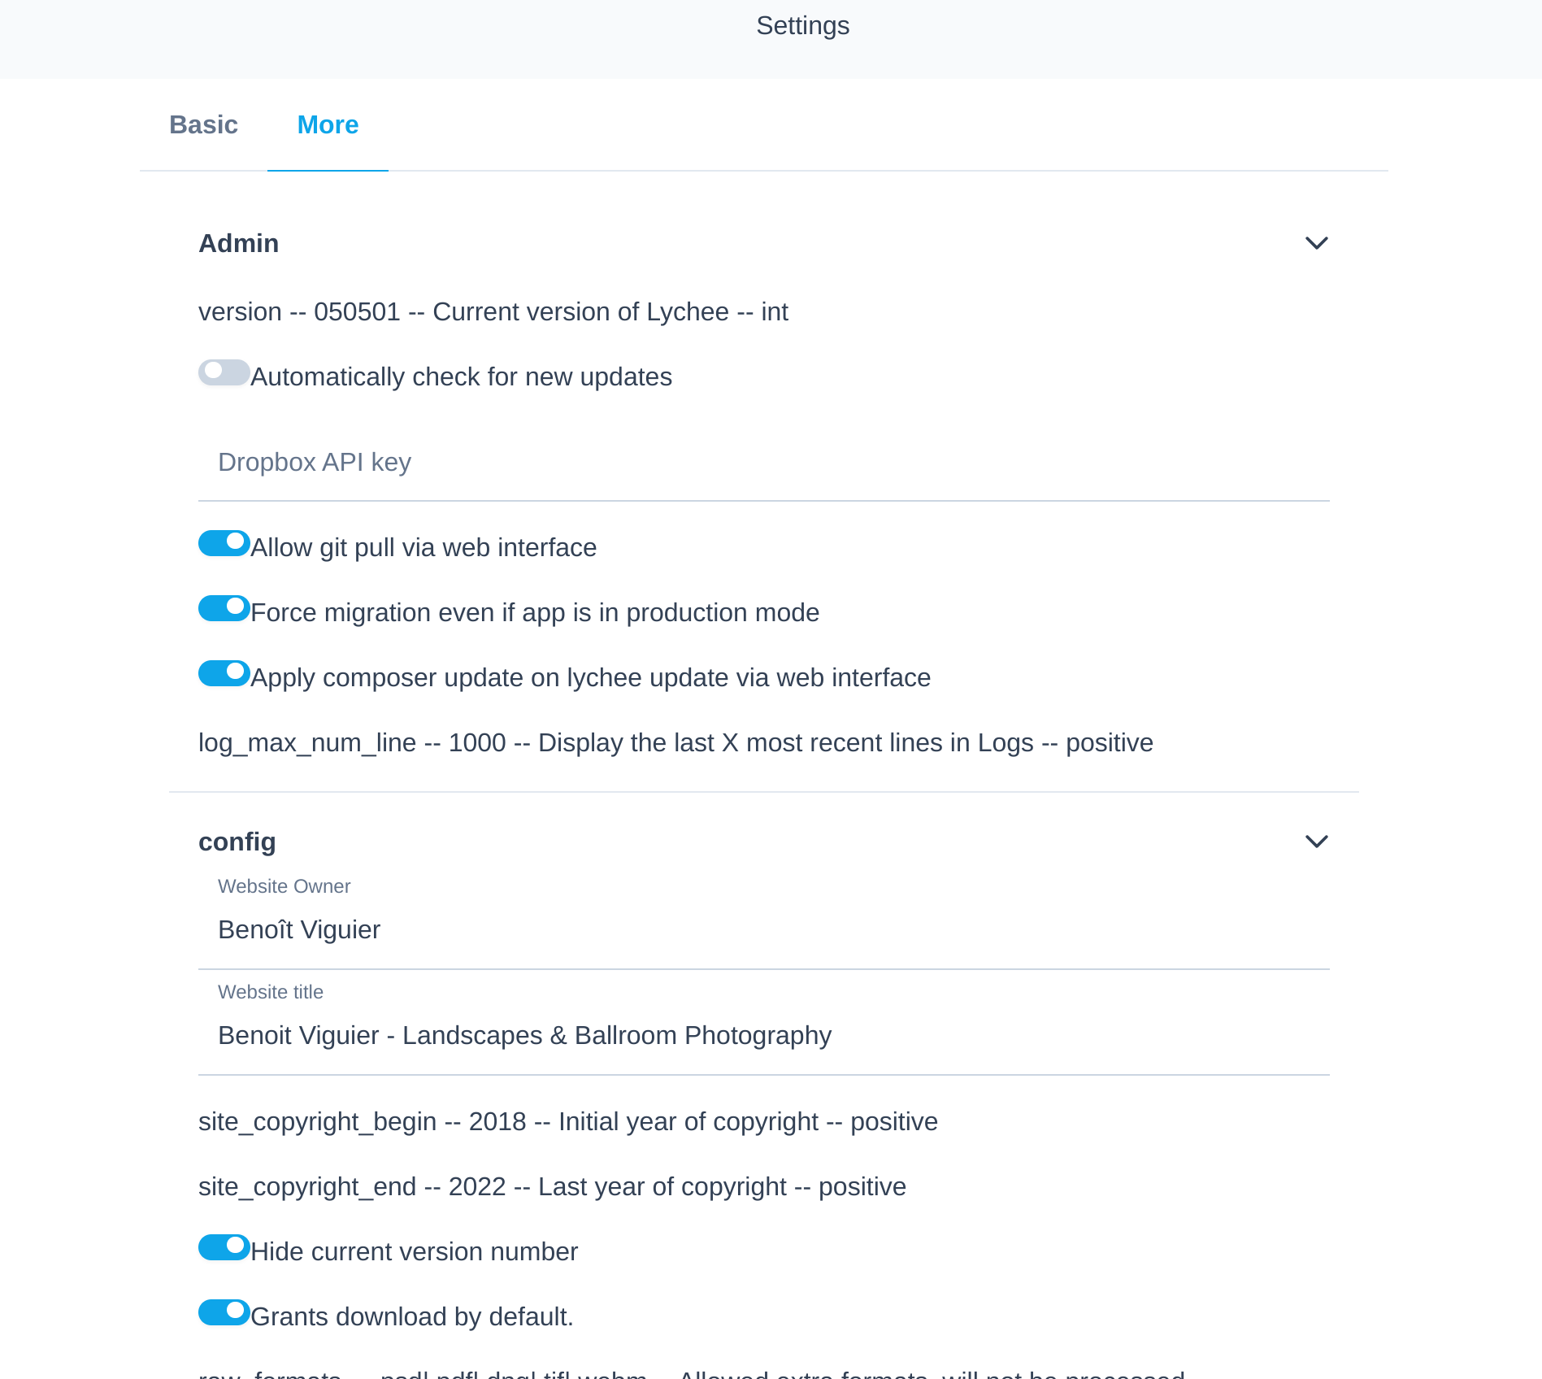The height and width of the screenshot is (1379, 1542).
Task: Select the More tab
Action: 328,124
